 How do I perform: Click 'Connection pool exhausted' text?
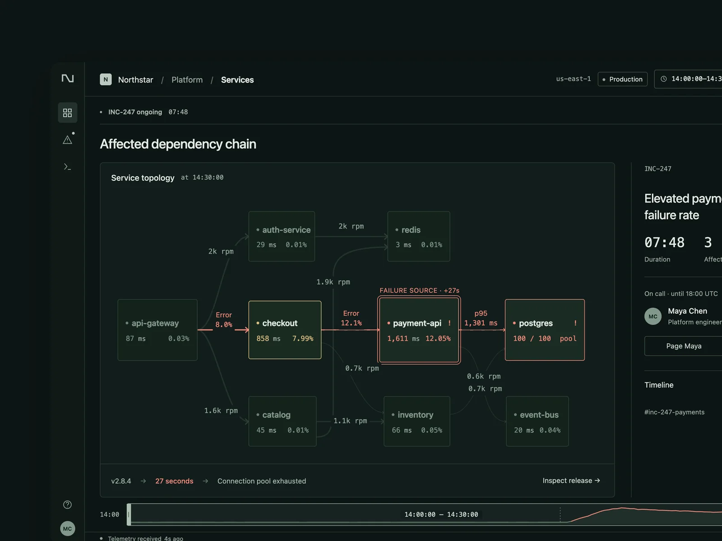click(x=262, y=481)
